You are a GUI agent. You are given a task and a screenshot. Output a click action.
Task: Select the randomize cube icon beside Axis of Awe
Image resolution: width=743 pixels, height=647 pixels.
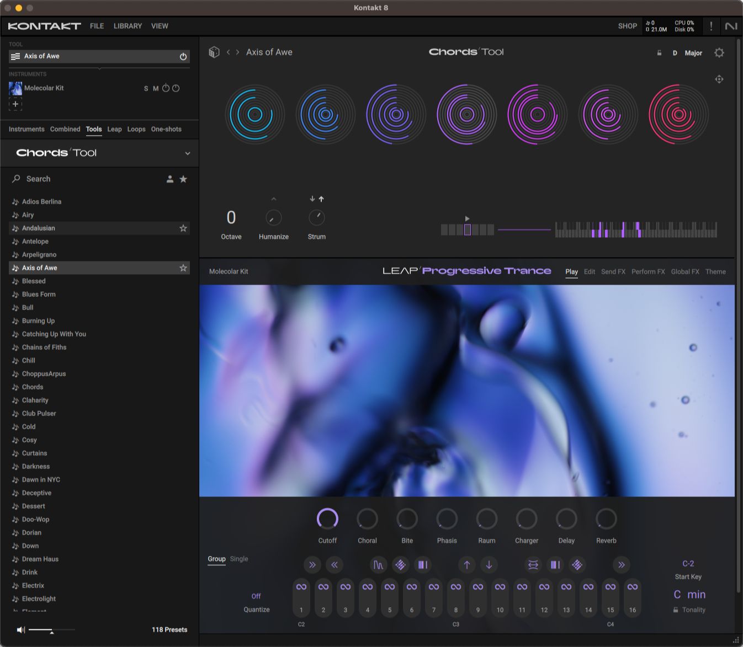tap(214, 51)
